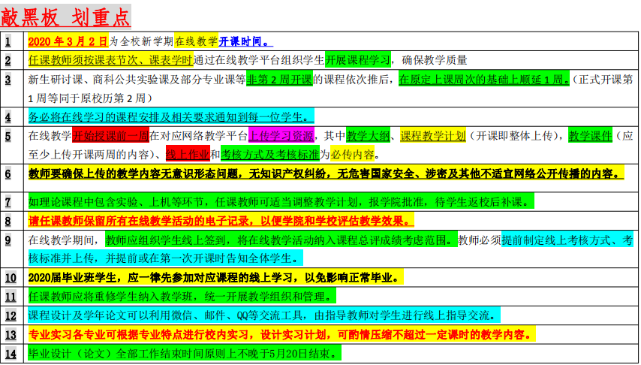Screen dimensions: 641x365
Task: Click the green highlighted 教学课件 text
Action: [x=589, y=136]
